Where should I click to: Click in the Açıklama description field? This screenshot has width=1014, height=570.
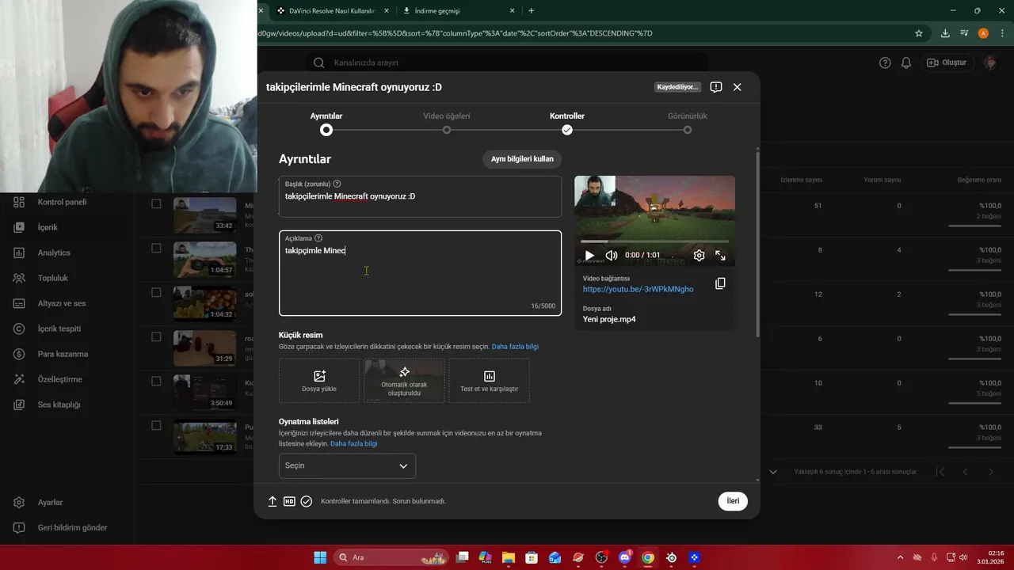coord(420,273)
